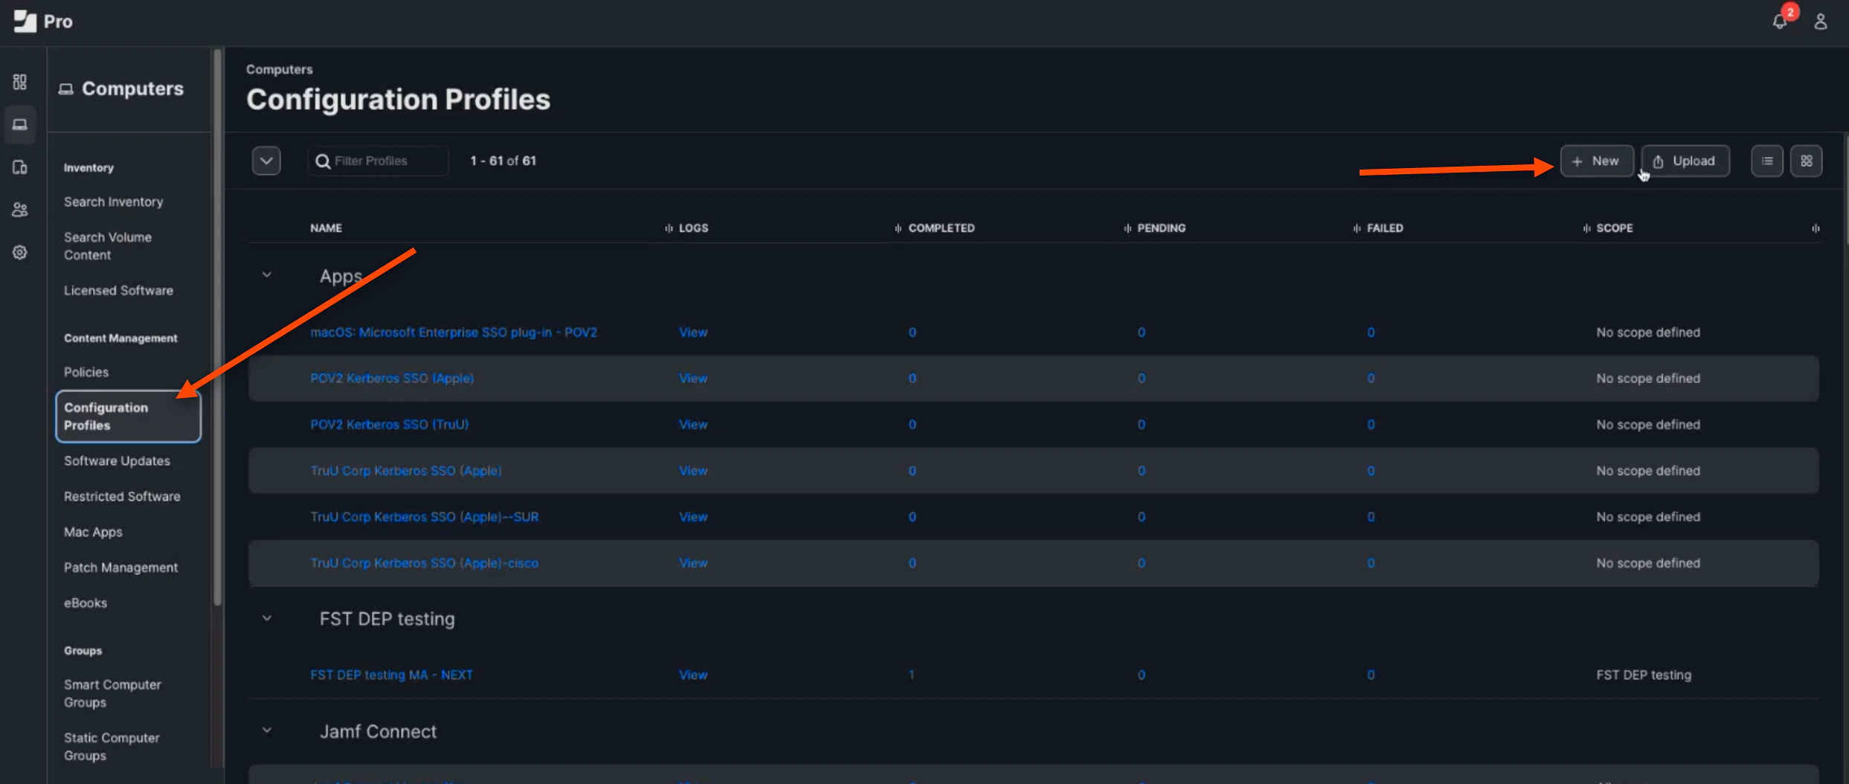View logs for macOS: Microsoft Enterprise SSO plug-in
Image resolution: width=1849 pixels, height=784 pixels.
click(x=693, y=332)
